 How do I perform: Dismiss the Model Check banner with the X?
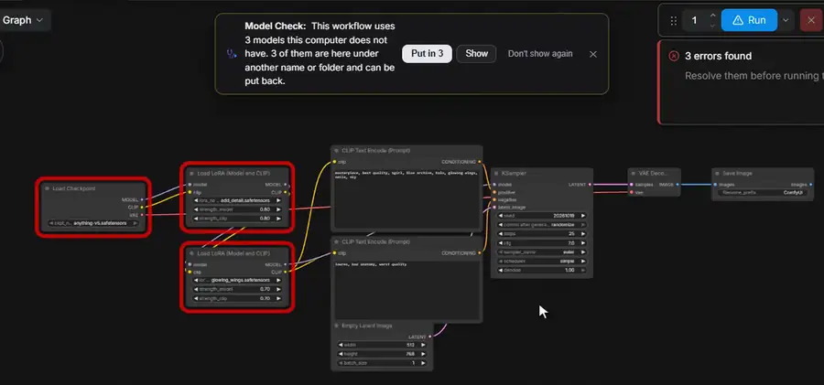592,54
